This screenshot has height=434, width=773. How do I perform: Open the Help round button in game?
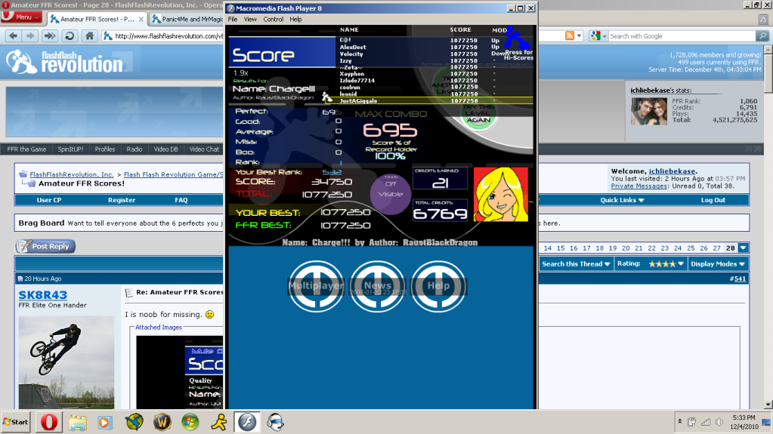click(x=438, y=285)
